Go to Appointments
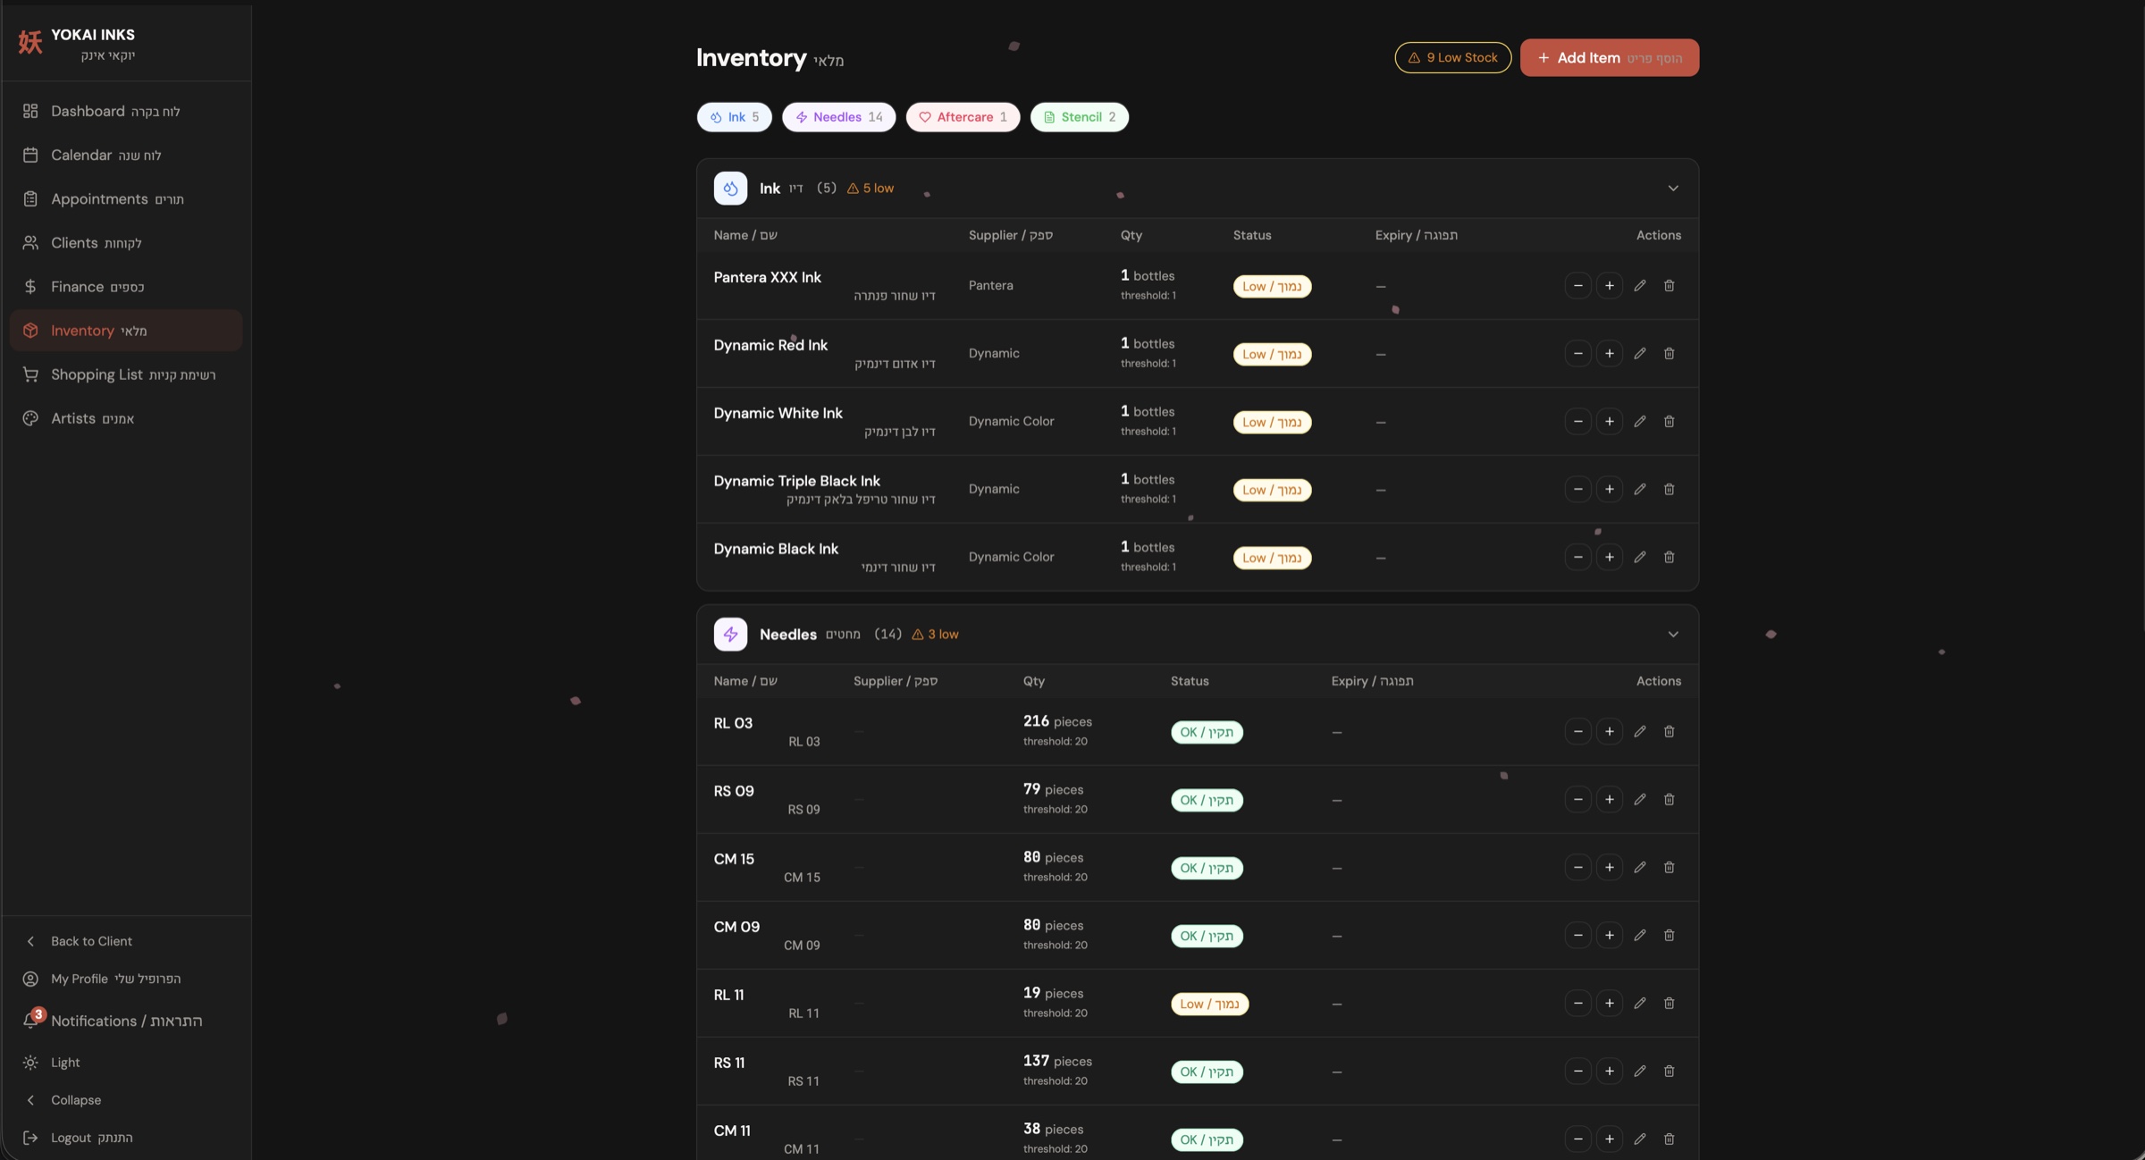 (125, 199)
